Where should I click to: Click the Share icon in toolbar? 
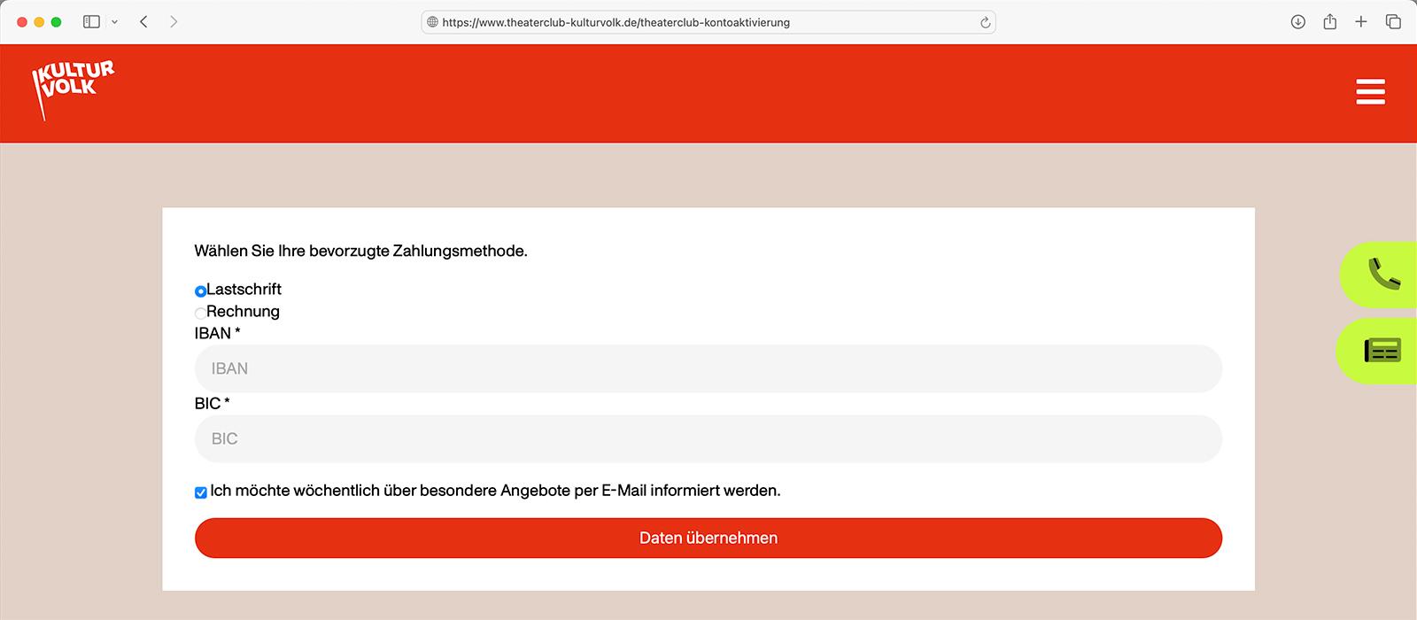click(1329, 22)
